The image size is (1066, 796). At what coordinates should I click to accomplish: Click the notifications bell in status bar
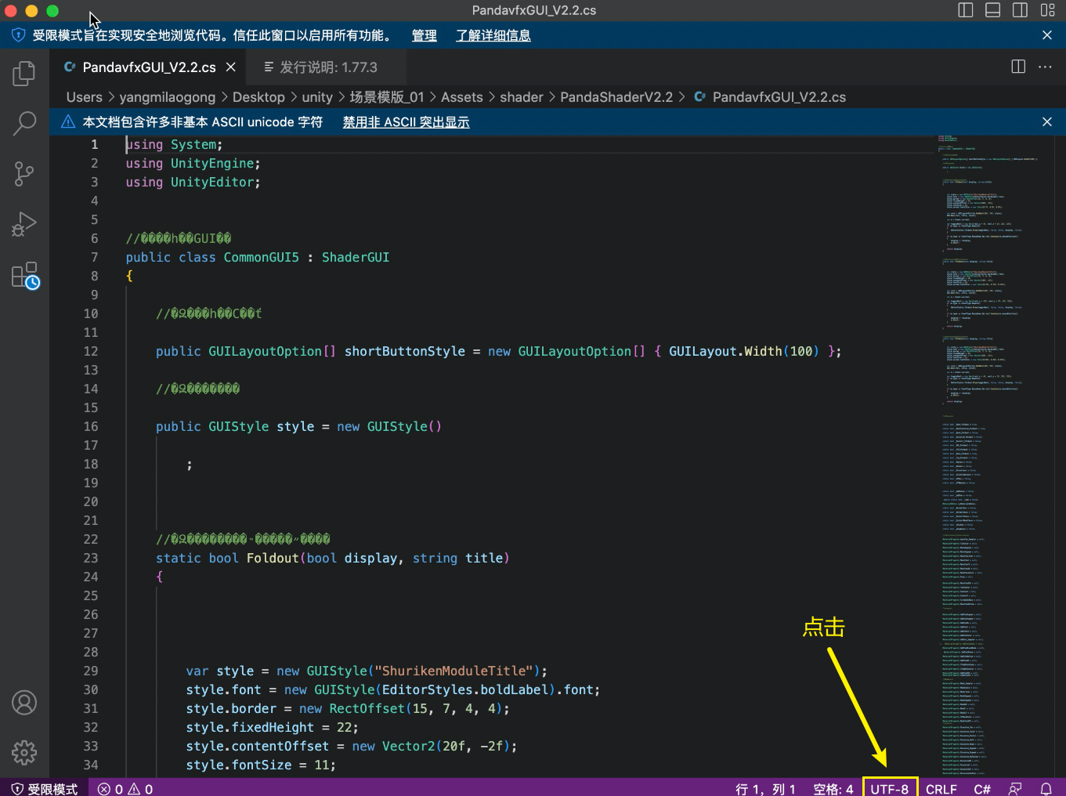[x=1046, y=789]
